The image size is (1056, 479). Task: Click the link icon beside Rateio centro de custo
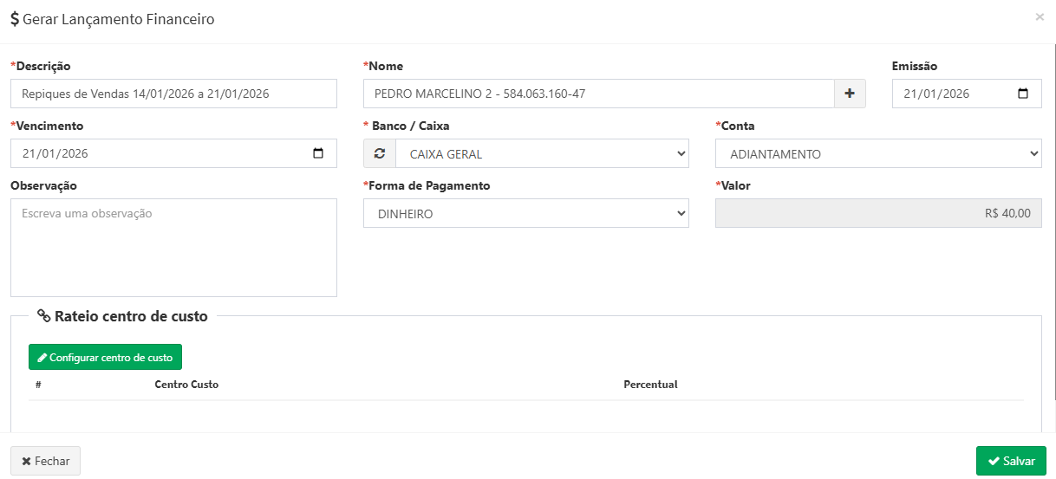43,316
